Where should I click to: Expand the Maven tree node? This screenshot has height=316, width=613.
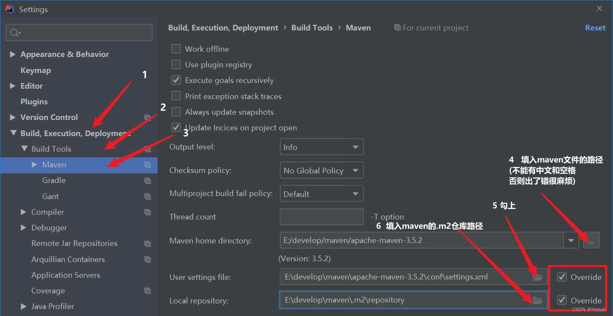(x=34, y=165)
